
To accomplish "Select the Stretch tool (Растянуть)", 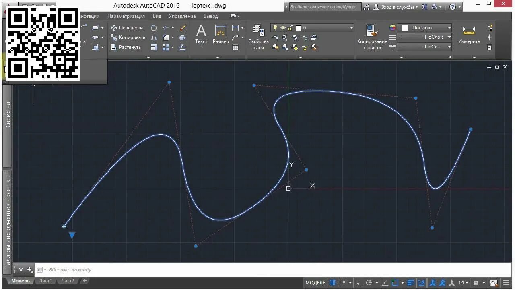I will coord(126,47).
